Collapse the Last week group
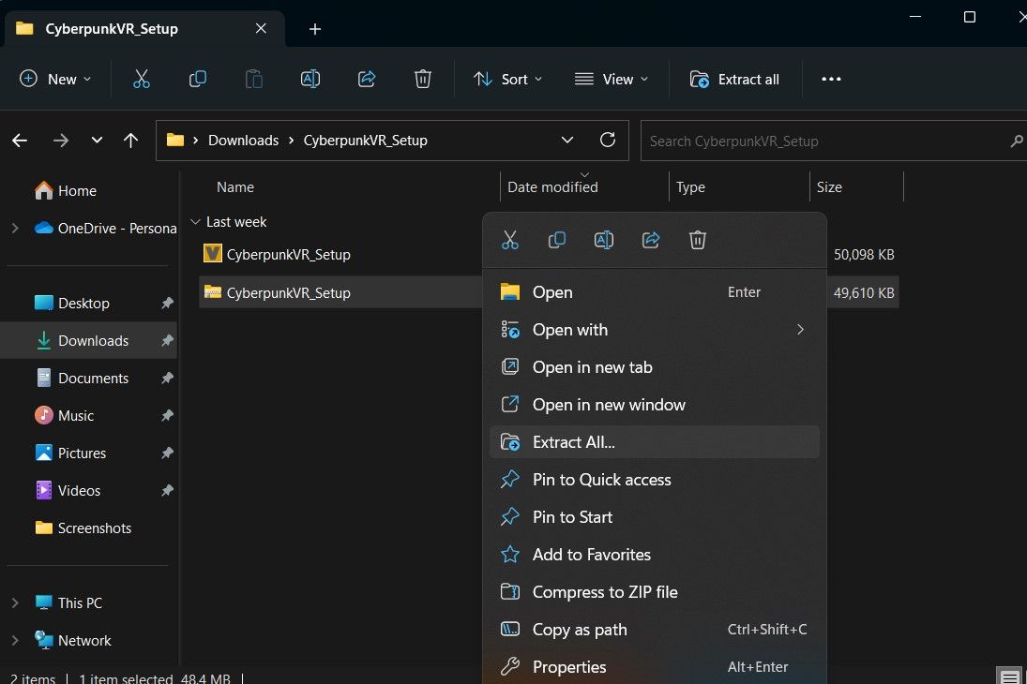 pos(195,222)
